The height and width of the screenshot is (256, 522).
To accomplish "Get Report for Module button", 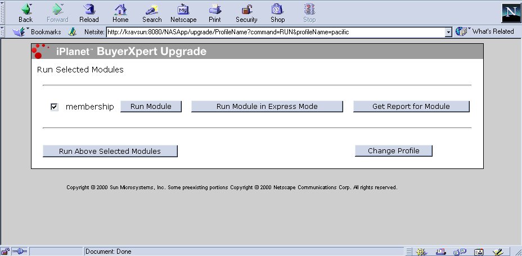I will click(411, 107).
